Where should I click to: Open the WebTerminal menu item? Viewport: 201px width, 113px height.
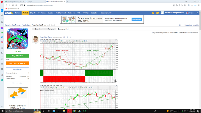pos(61,13)
